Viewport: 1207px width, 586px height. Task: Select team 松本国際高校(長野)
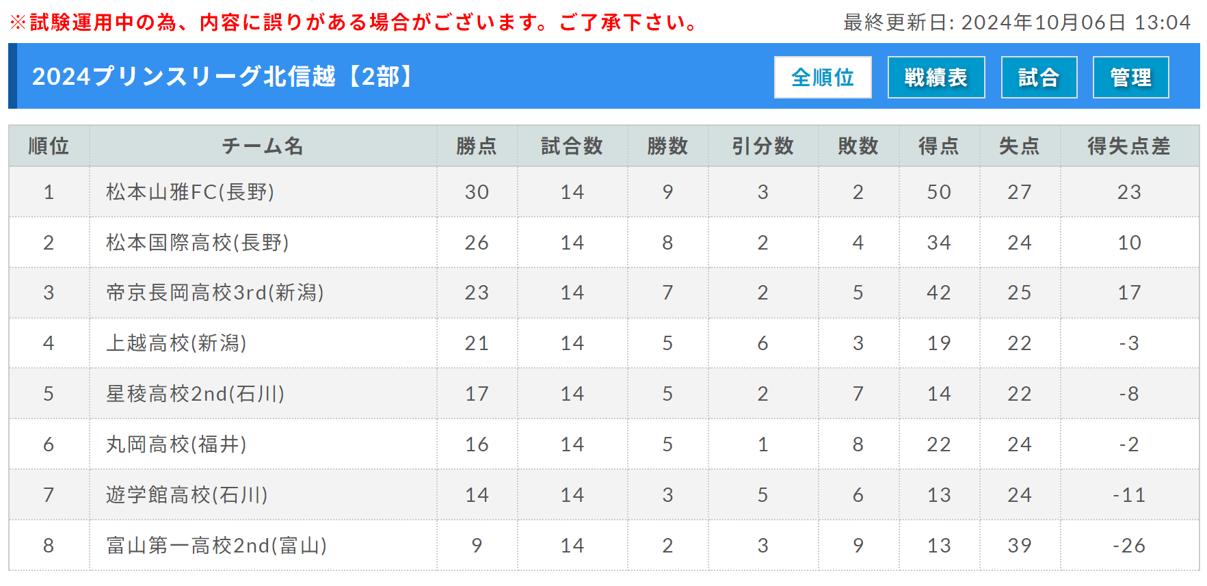pos(198,243)
